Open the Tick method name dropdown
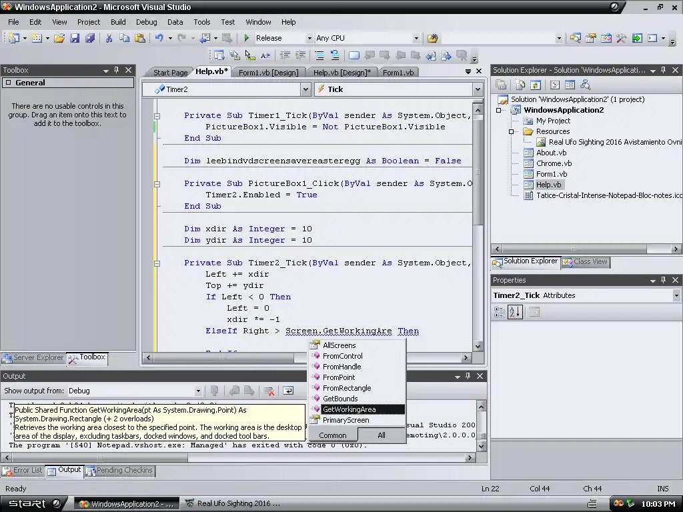The image size is (683, 512). 478,89
